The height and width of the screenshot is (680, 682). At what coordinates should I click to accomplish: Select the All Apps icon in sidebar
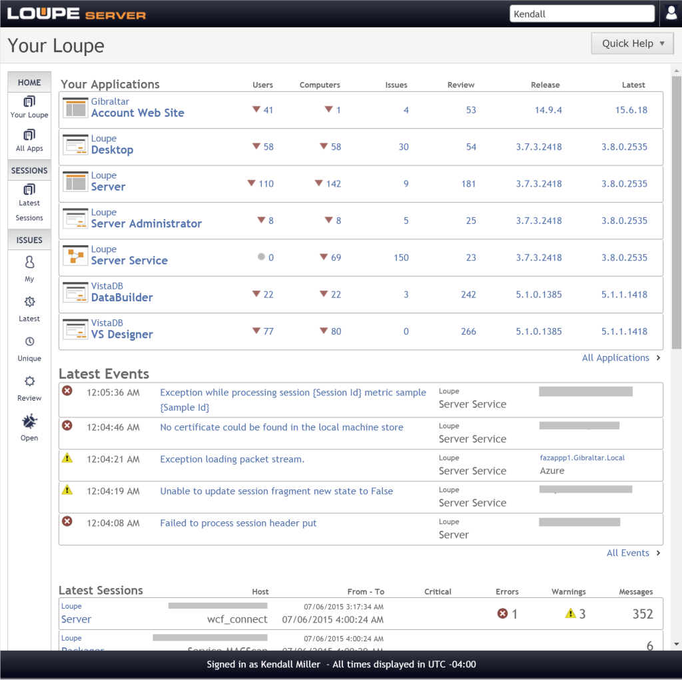[x=29, y=135]
